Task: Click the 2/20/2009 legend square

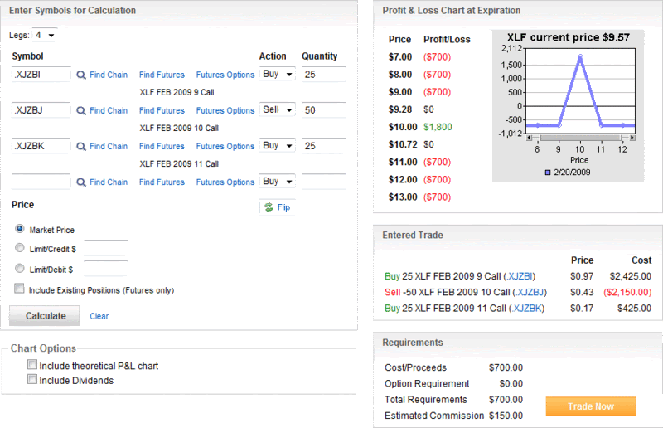Action: [x=548, y=173]
